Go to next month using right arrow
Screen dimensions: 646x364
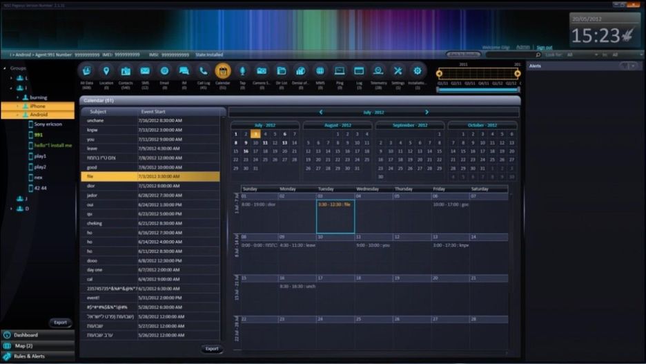tap(427, 112)
